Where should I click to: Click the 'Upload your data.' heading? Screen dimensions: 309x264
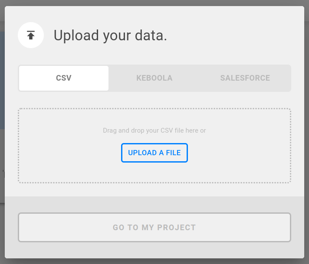coord(110,36)
